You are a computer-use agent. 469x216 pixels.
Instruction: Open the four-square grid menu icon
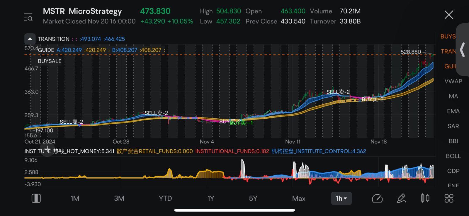pos(449,198)
